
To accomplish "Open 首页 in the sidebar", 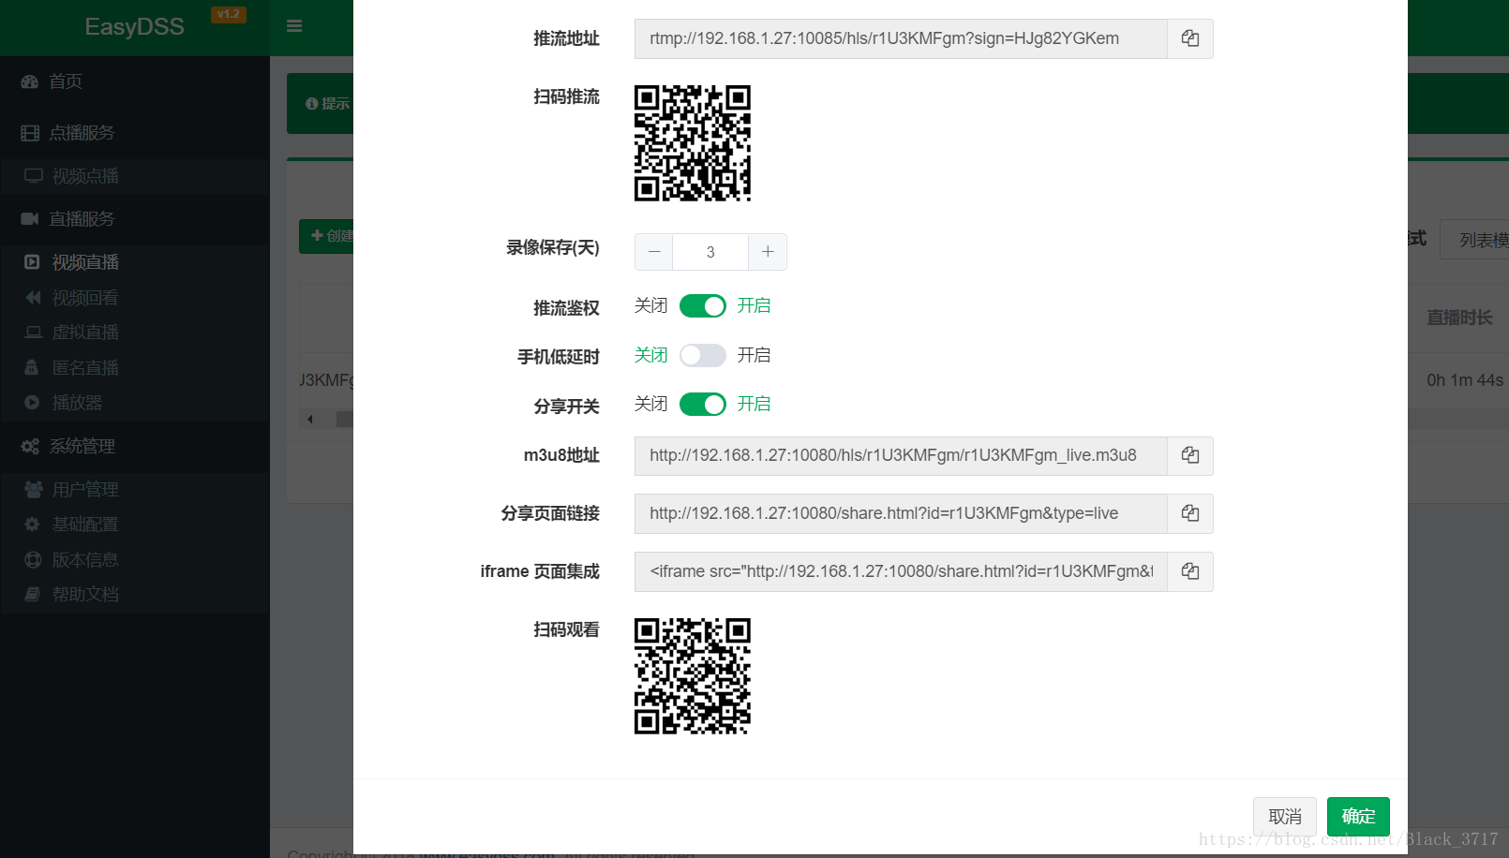I will [x=135, y=81].
